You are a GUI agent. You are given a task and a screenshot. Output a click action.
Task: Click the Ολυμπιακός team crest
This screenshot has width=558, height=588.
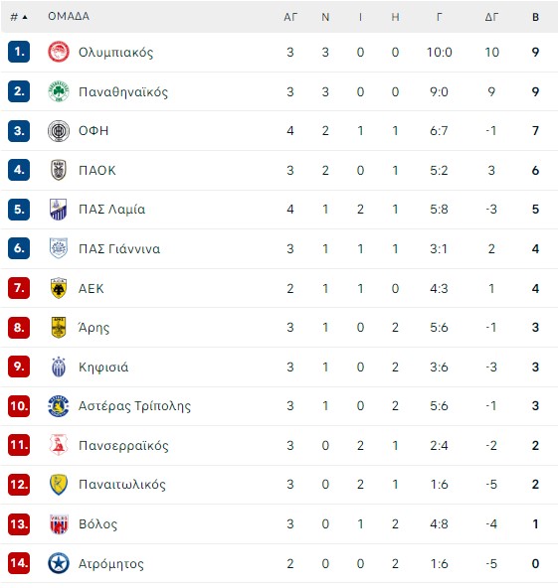59,52
